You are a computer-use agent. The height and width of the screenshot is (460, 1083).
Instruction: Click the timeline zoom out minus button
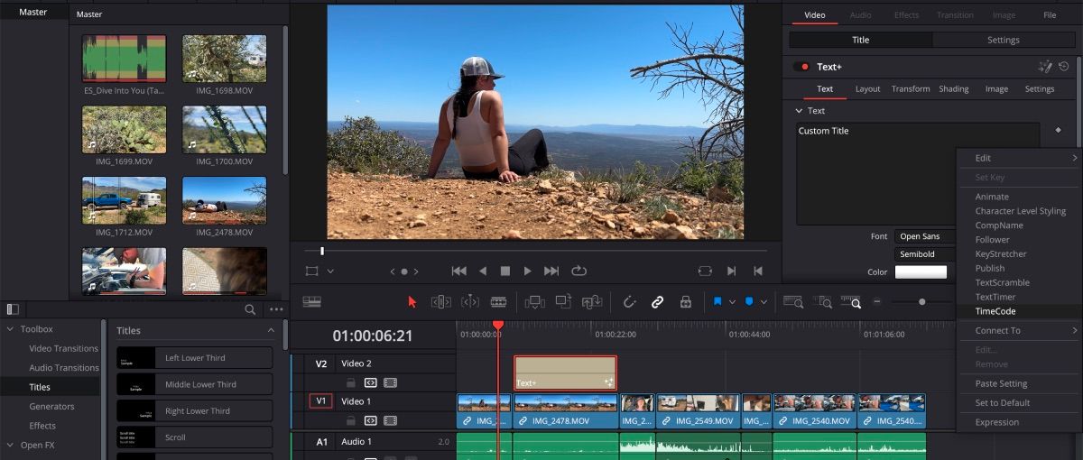(x=876, y=302)
